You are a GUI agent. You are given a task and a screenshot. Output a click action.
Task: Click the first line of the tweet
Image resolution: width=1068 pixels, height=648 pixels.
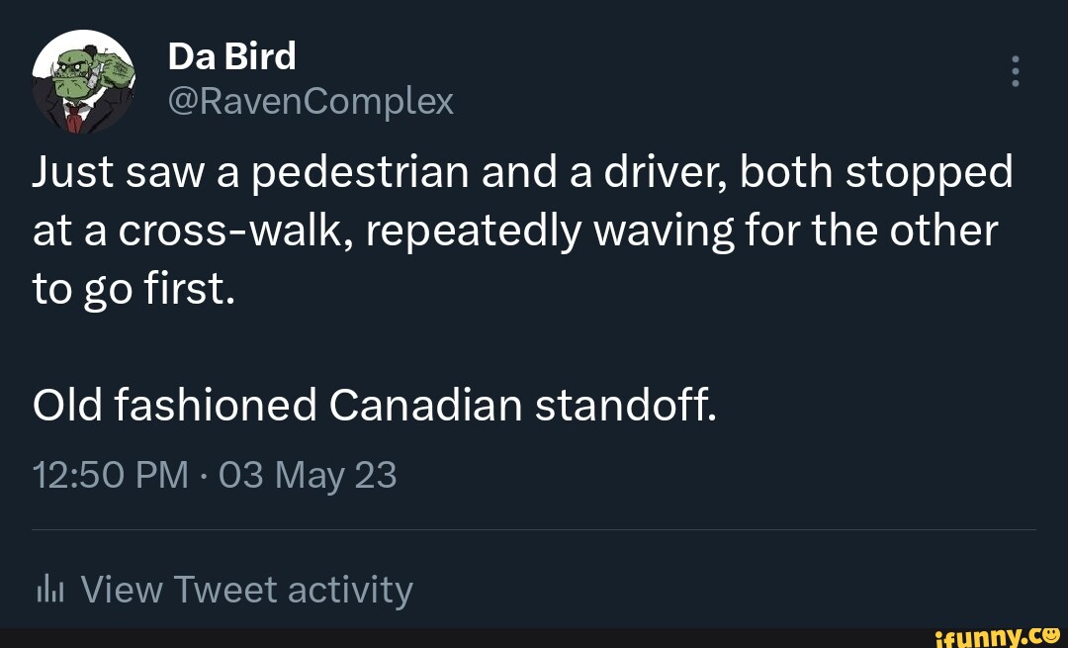[x=522, y=170]
